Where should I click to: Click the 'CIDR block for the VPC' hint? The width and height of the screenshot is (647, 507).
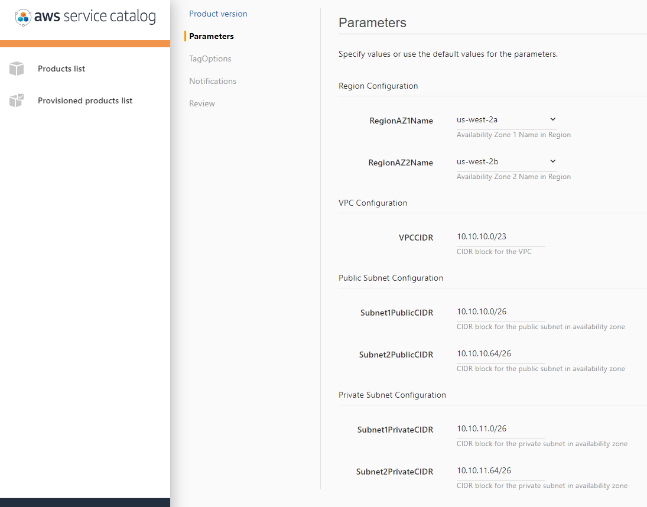(x=494, y=252)
